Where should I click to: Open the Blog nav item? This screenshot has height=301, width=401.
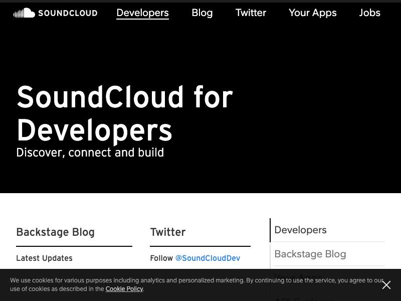(202, 13)
